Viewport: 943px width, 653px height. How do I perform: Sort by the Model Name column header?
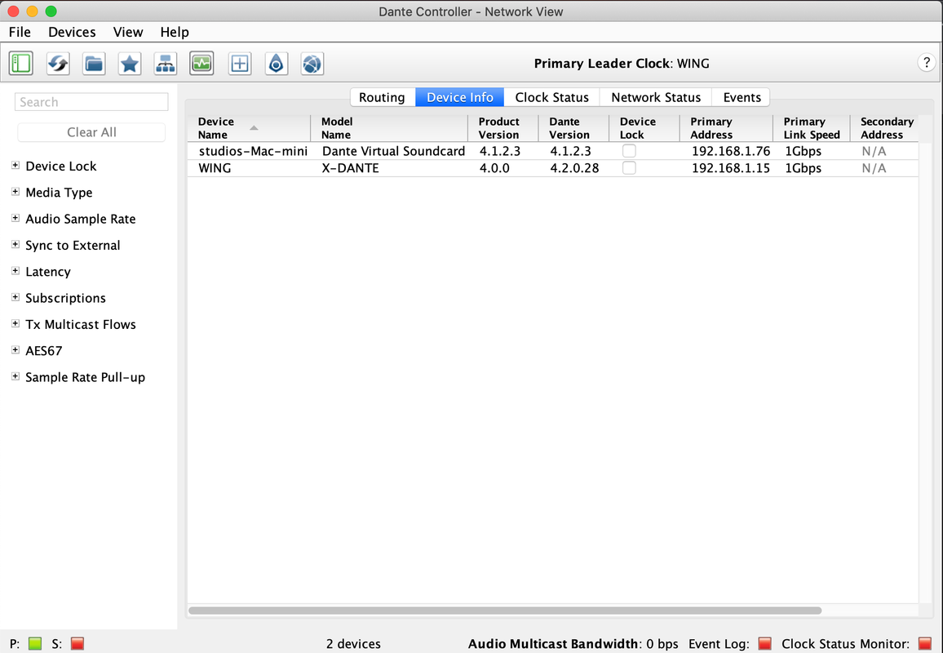[x=389, y=127]
